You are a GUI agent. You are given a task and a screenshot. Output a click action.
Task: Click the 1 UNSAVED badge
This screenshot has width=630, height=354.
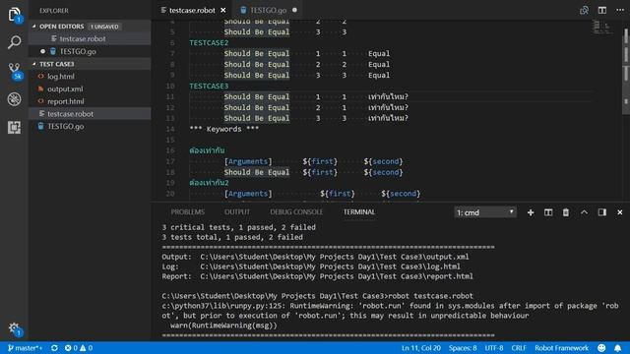(x=104, y=27)
